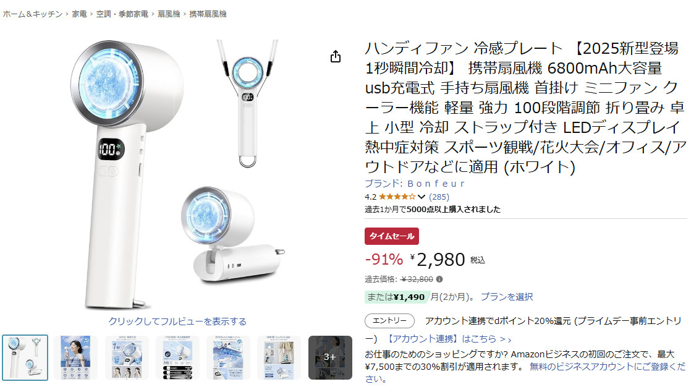Screen dimensions: 699x392
Task: Select the first white fan thumbnail
Action: tap(25, 357)
